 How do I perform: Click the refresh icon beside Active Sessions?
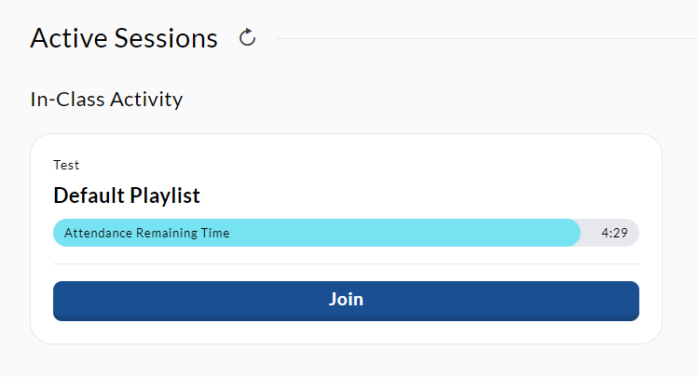248,38
